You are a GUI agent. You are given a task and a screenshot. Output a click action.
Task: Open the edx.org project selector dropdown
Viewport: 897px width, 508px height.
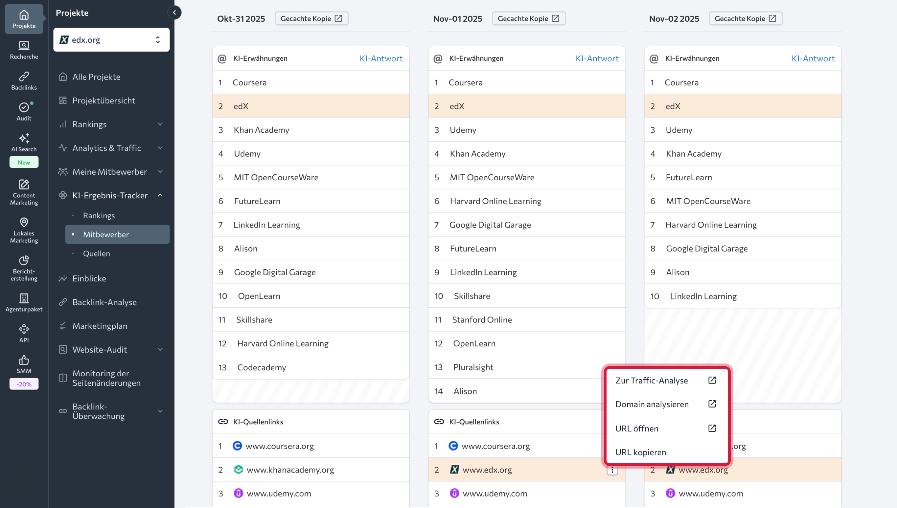111,40
